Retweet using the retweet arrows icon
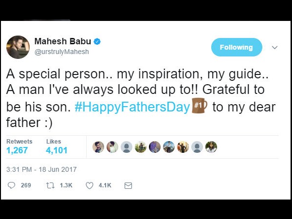This screenshot has width=292, height=219. [51, 185]
